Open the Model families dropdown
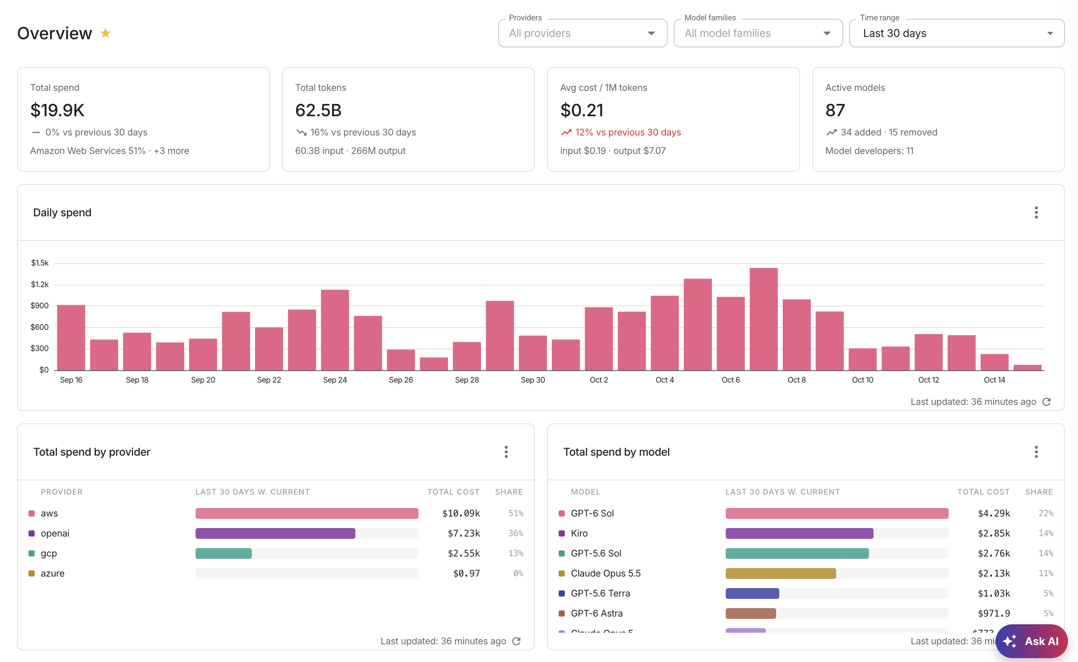The image size is (1078, 662). (x=758, y=33)
